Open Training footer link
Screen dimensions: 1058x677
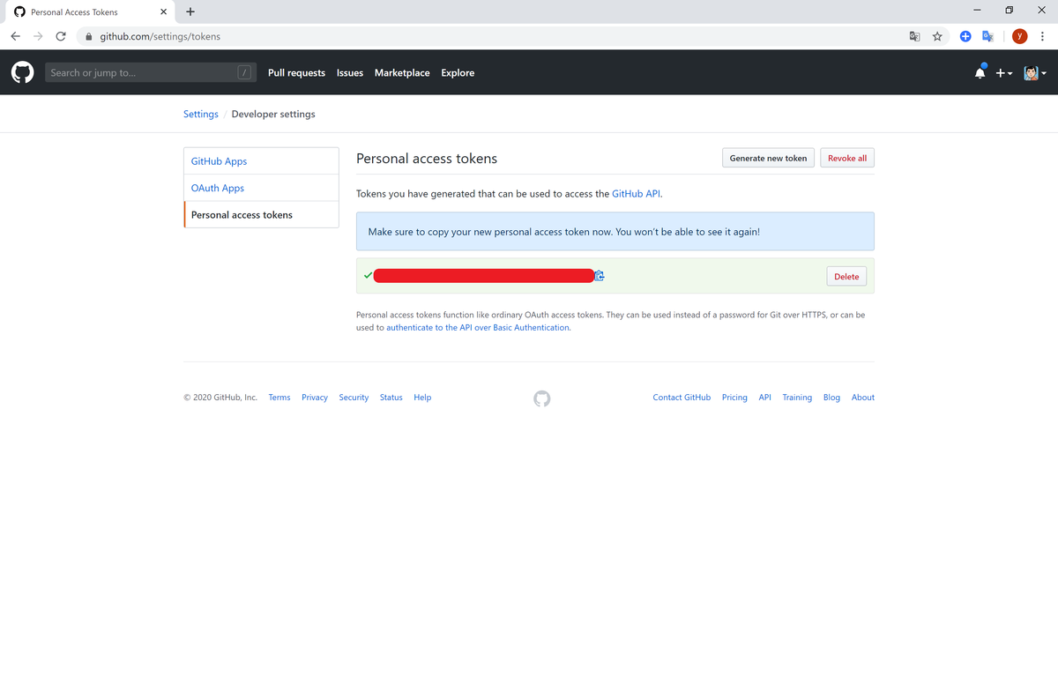pyautogui.click(x=797, y=398)
